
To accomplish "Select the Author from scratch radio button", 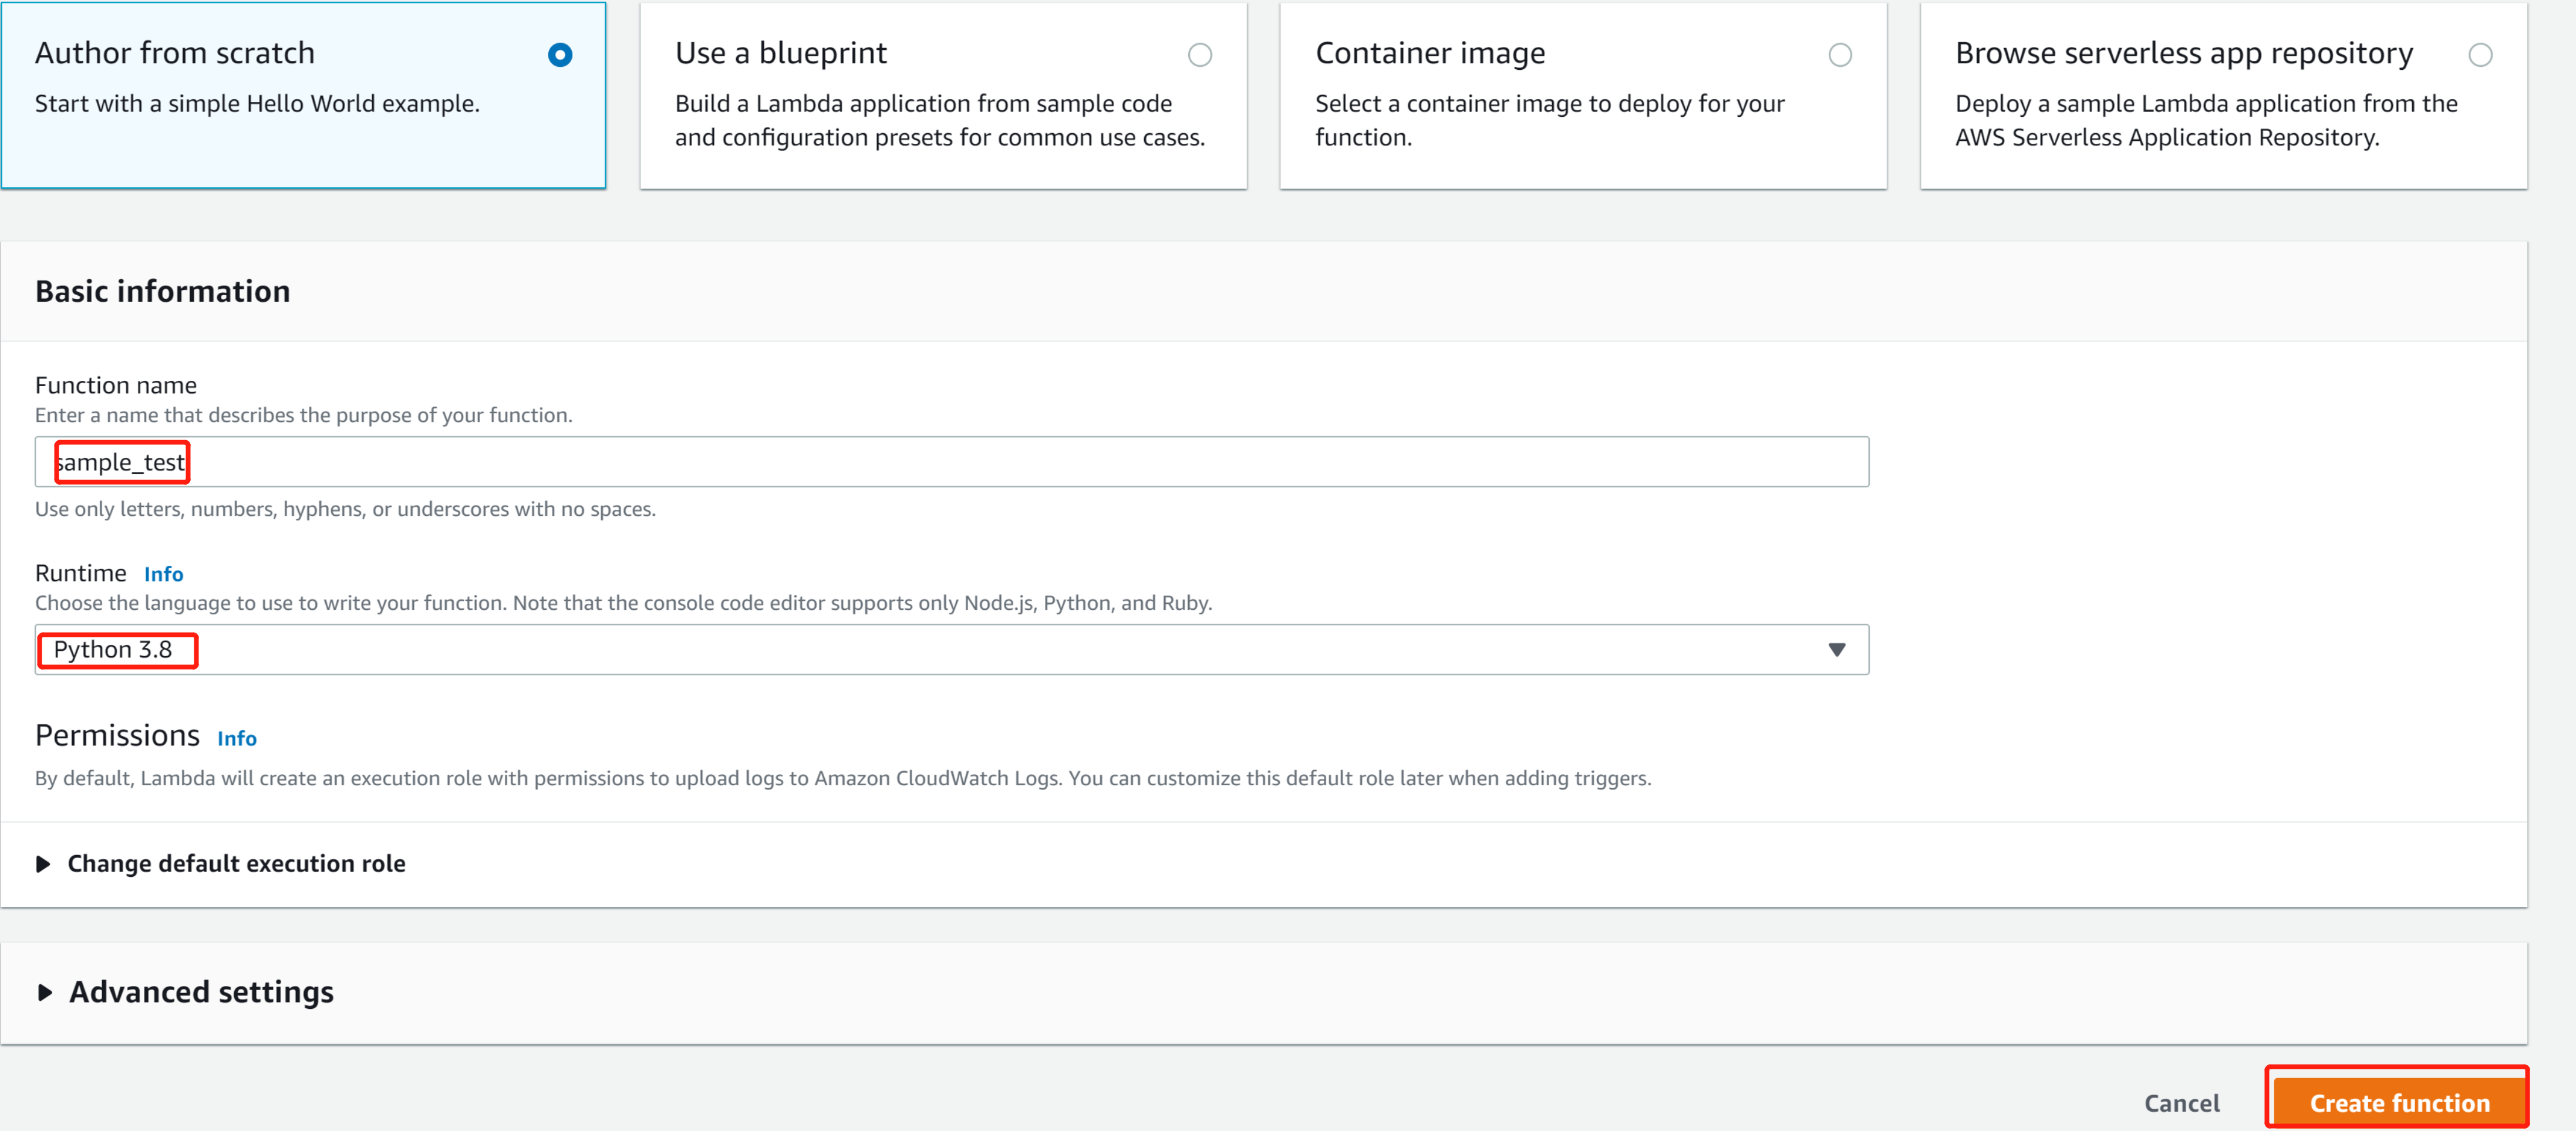I will click(x=560, y=55).
